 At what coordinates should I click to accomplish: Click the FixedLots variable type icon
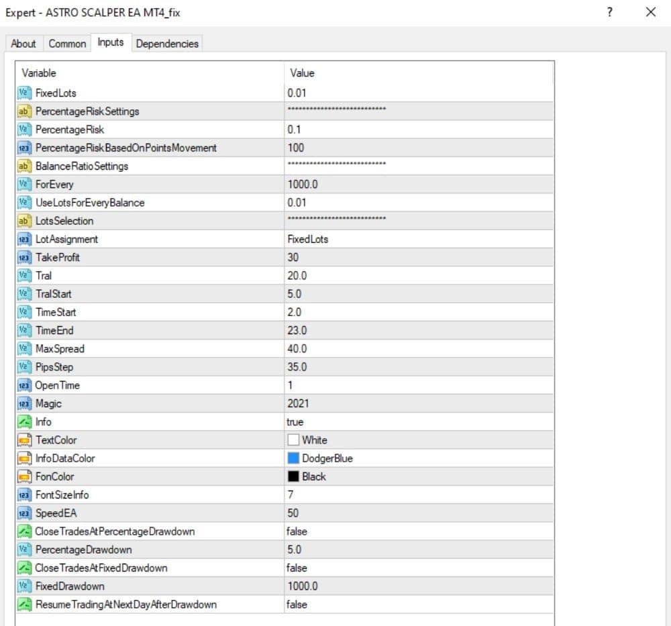(24, 93)
